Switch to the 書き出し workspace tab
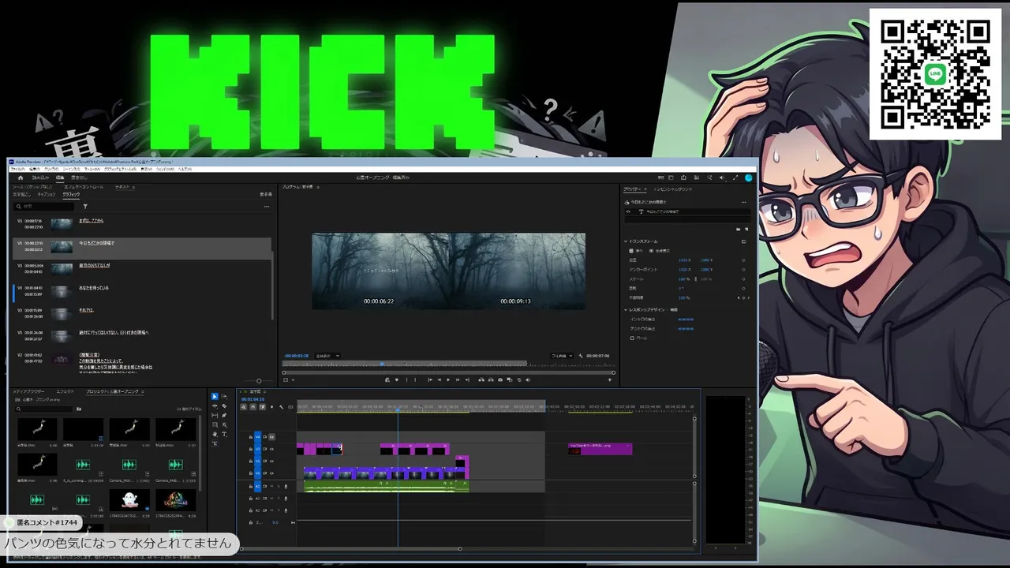The width and height of the screenshot is (1010, 568). coord(79,177)
